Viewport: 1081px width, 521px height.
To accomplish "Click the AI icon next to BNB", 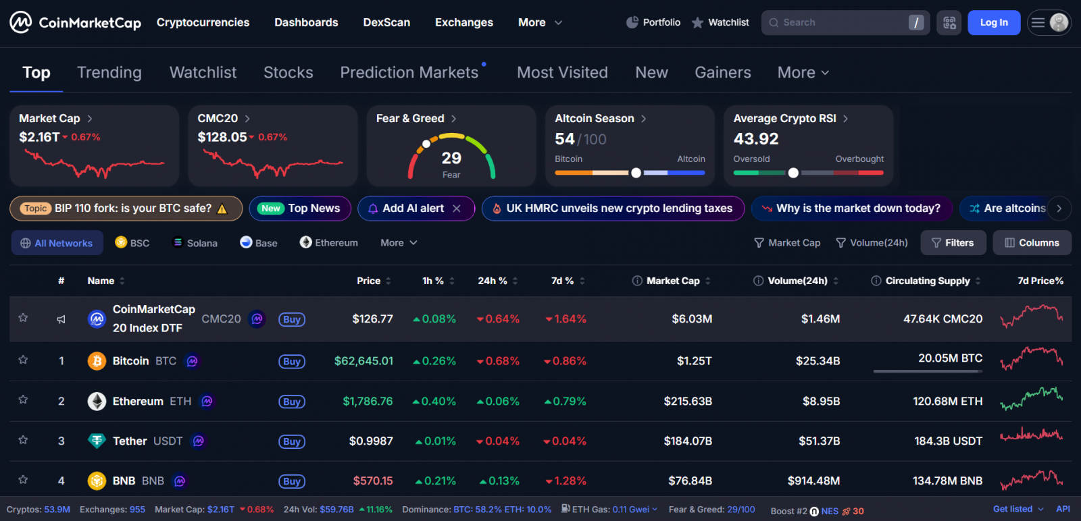I will point(180,481).
